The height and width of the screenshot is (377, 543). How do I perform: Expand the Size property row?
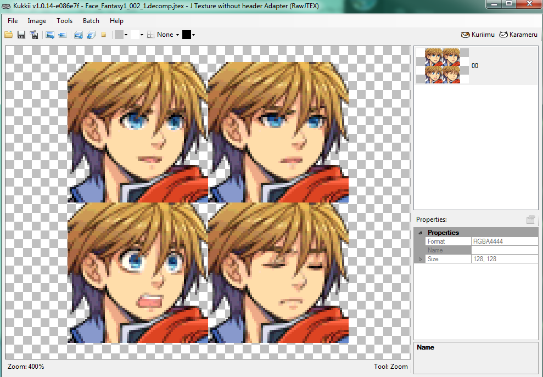pos(421,259)
